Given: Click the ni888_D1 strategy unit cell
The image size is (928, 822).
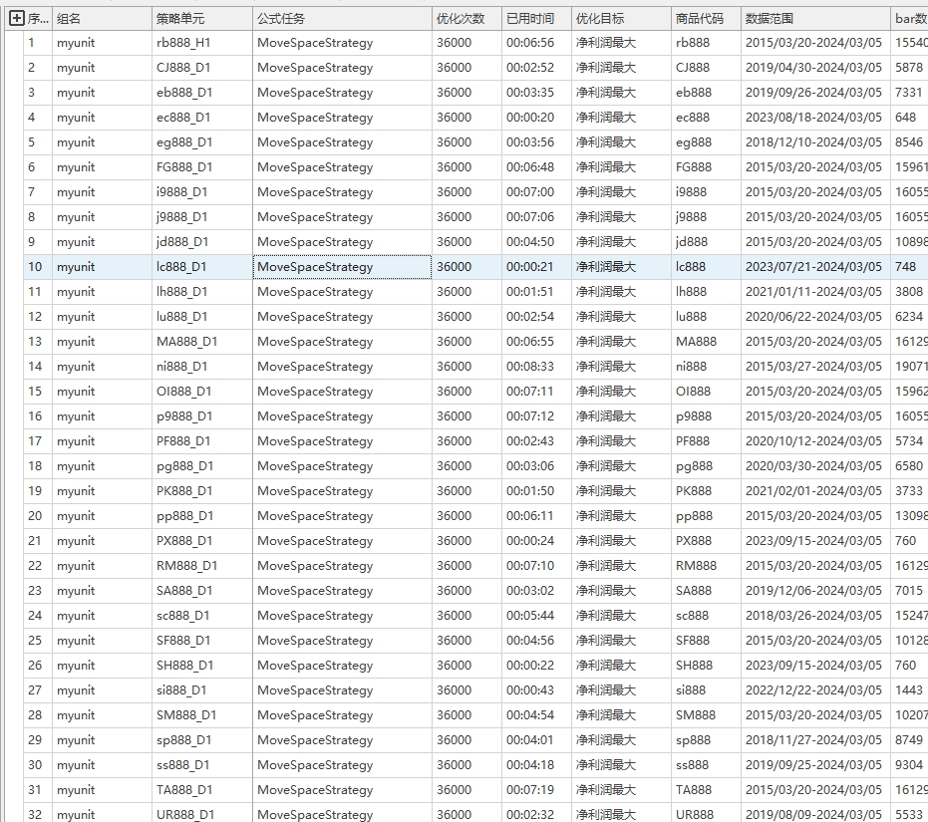Looking at the screenshot, I should click(x=182, y=367).
